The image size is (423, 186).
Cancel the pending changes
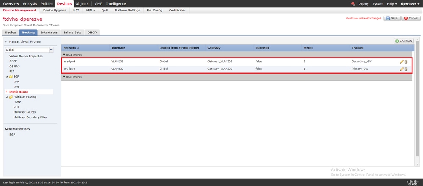(x=411, y=18)
